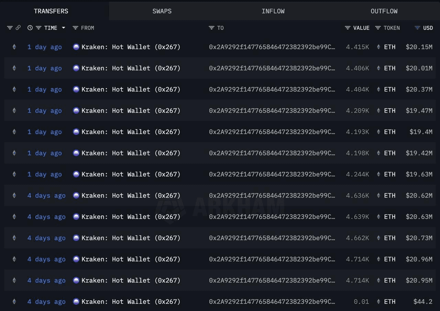Click the VALUE column filter icon
This screenshot has width=440, height=311.
click(x=348, y=28)
